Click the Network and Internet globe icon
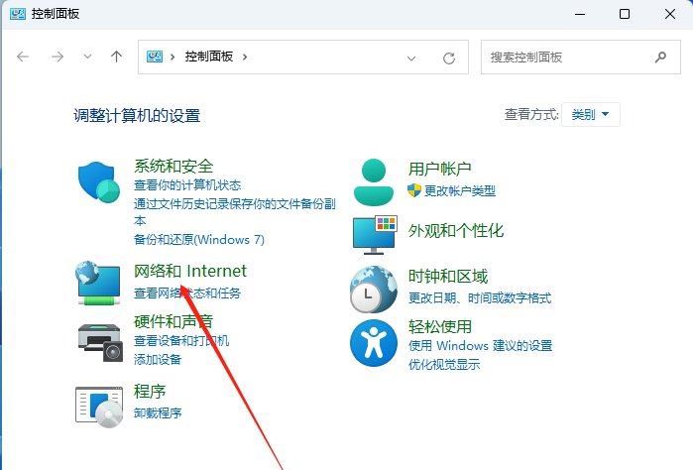This screenshot has width=693, height=470. [x=98, y=281]
